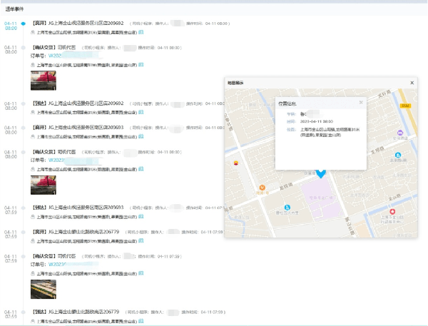
Task: Click the blue location pin on map
Action: [321, 174]
